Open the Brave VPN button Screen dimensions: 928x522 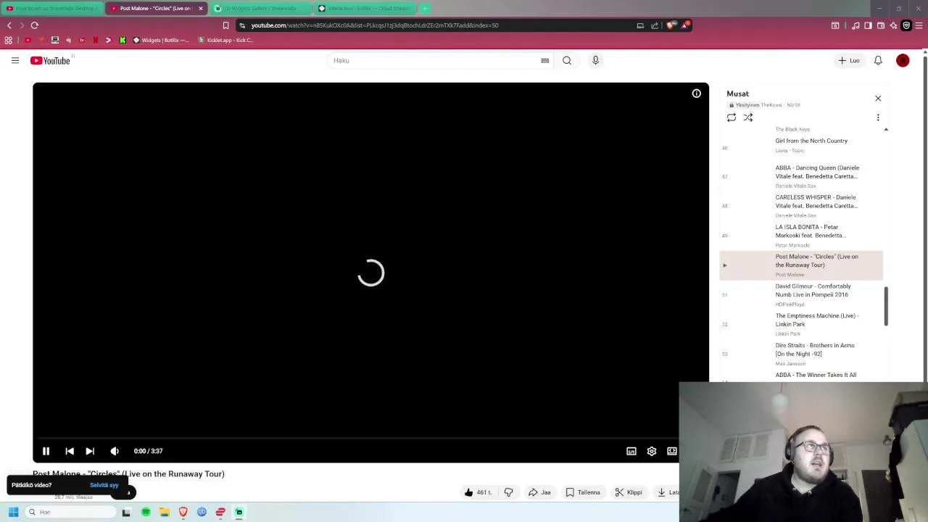pos(906,25)
